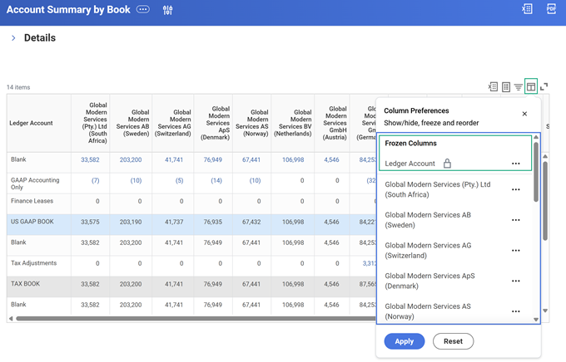Image resolution: width=566 pixels, height=362 pixels.
Task: Export report to PDF in header
Action: (x=551, y=9)
